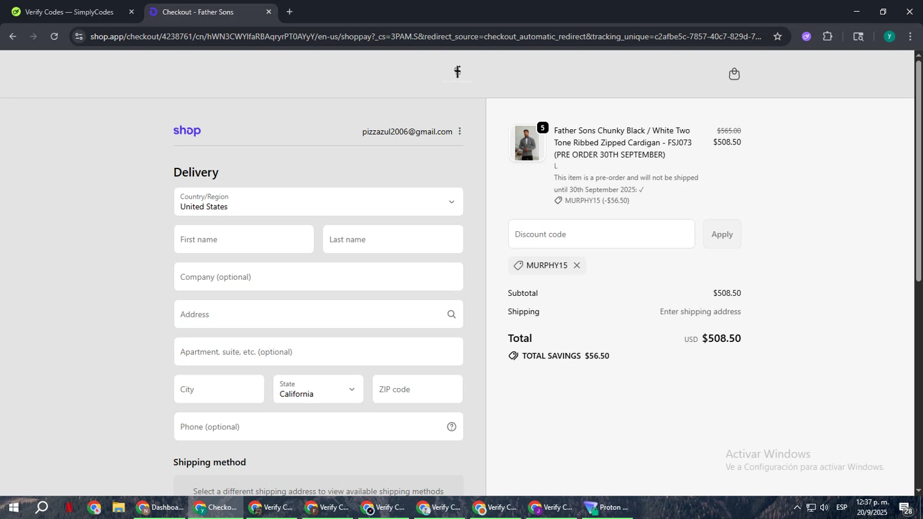
Task: Click the address search magnifier icon
Action: pyautogui.click(x=451, y=314)
